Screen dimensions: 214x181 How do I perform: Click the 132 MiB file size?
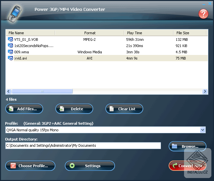(x=182, y=39)
